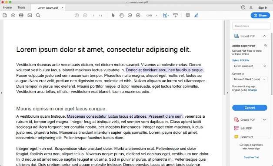Image resolution: width=273 pixels, height=166 pixels.
Task: Collapse the Export PDF section
Action: click(x=264, y=36)
